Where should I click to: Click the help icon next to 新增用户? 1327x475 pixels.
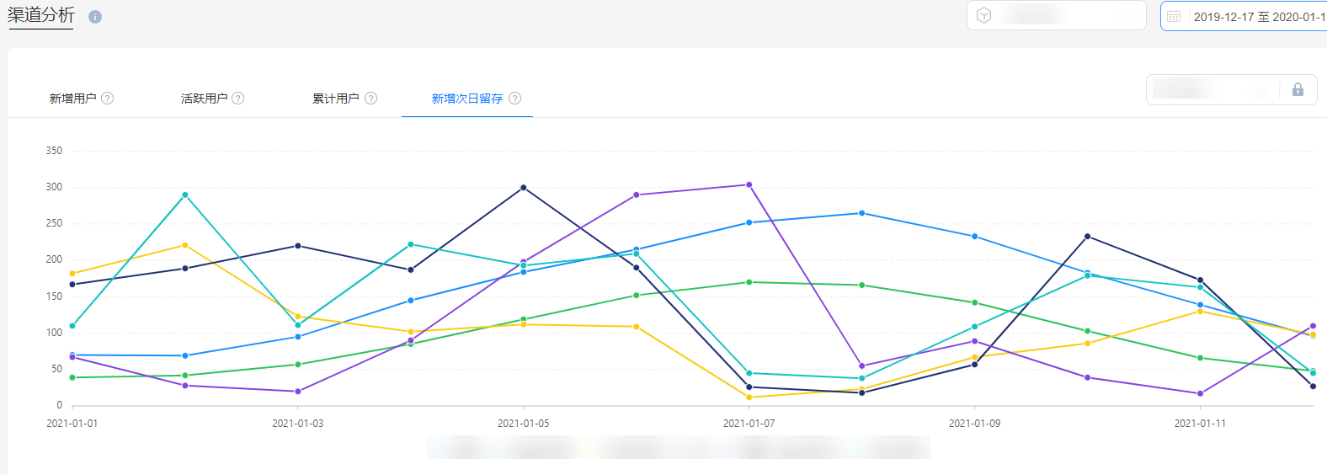(108, 99)
